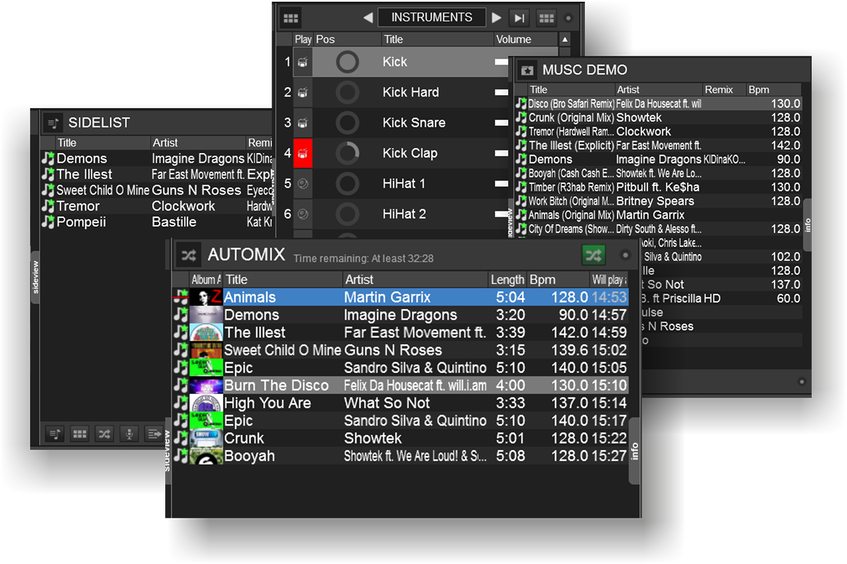Click the Kick Clap red drum icon

302,153
